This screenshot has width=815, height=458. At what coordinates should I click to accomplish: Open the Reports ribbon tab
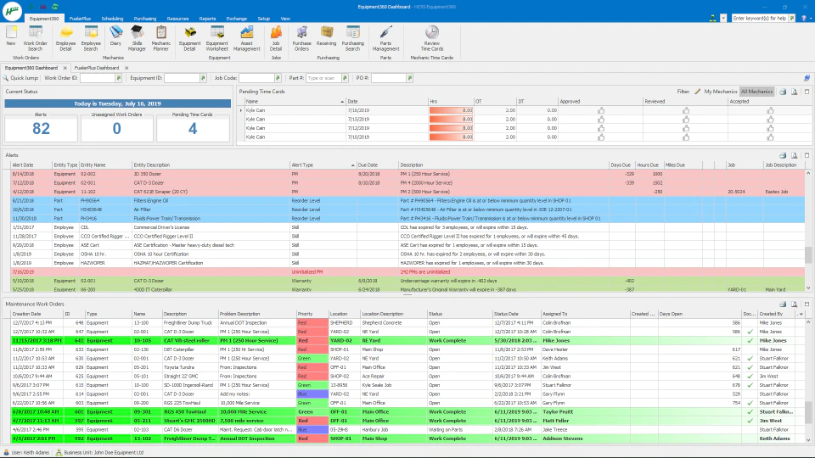[207, 19]
